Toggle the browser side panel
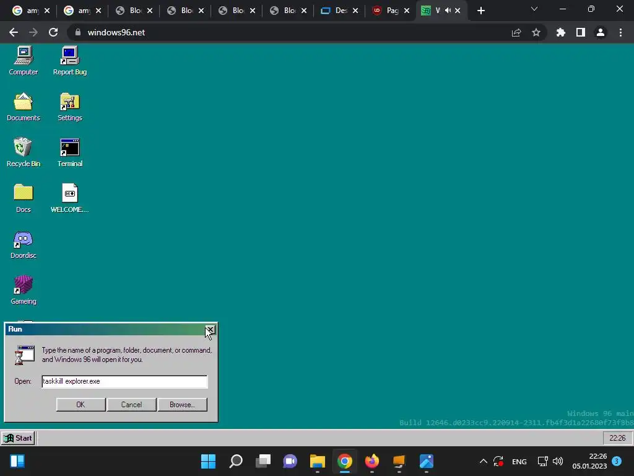The image size is (634, 476). pyautogui.click(x=581, y=32)
